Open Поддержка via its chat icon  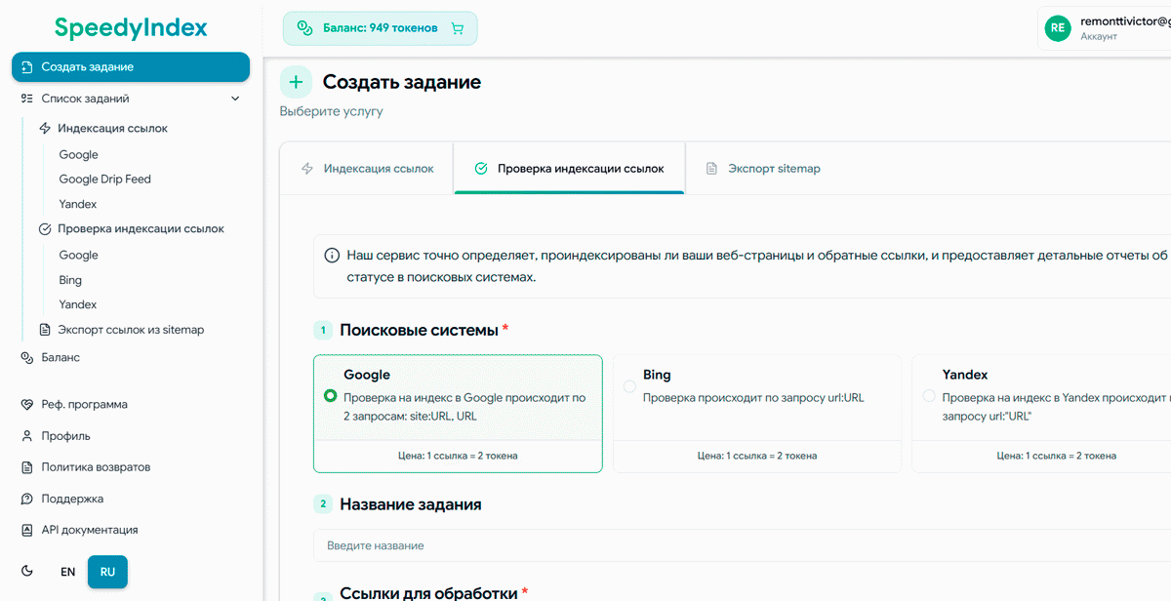click(25, 499)
